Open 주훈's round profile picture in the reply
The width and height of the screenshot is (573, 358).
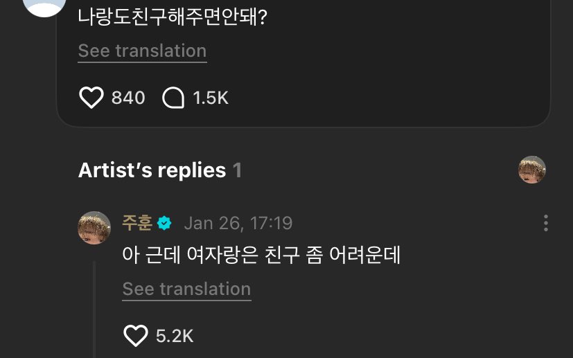point(94,228)
